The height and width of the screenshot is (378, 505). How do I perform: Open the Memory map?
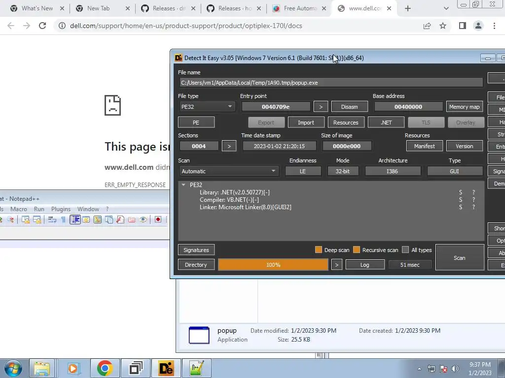[x=465, y=107]
